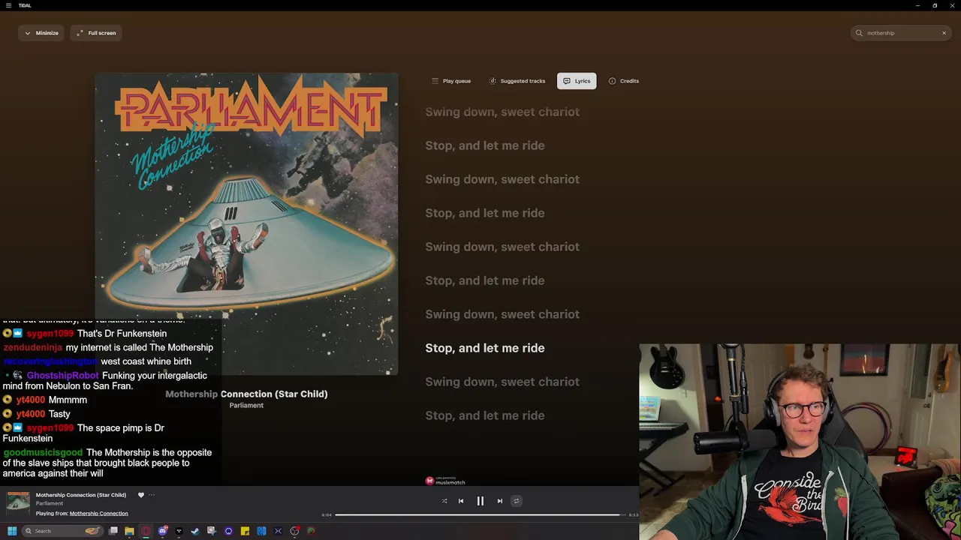The image size is (961, 540).
Task: Skip to the previous track
Action: coord(461,501)
